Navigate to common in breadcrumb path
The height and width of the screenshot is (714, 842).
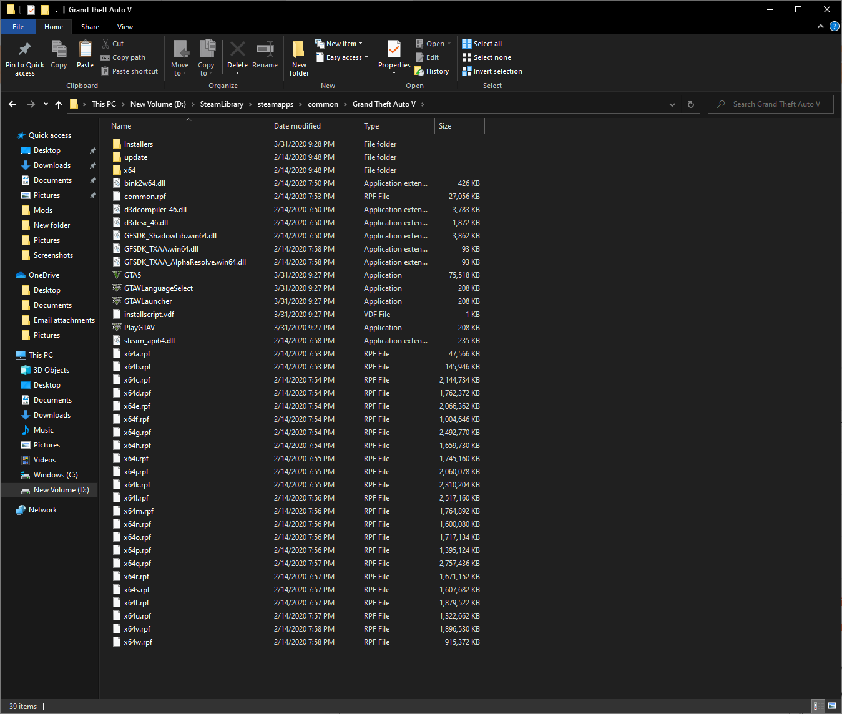coord(323,104)
